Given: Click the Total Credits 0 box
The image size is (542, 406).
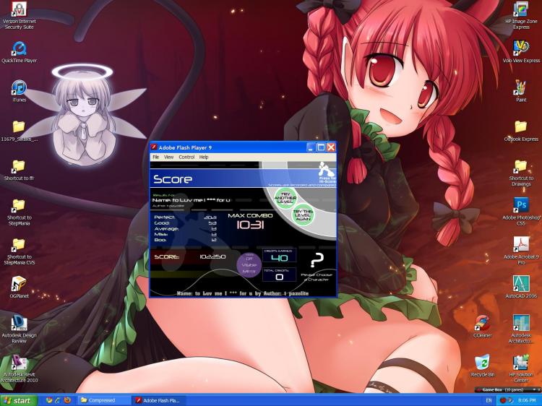Looking at the screenshot, I should click(279, 275).
